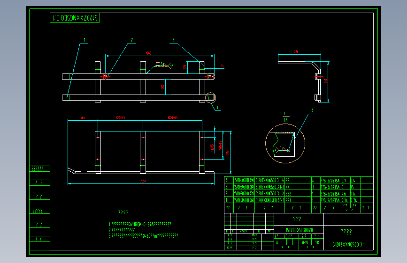
Task: Click balloon number 1 above the front view
Action: [x=84, y=40]
